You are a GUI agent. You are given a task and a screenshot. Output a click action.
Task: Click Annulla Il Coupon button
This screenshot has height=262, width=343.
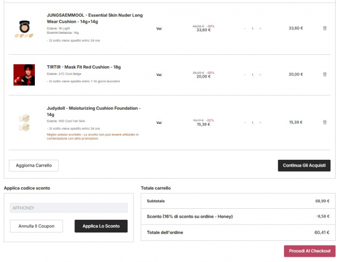(36, 226)
